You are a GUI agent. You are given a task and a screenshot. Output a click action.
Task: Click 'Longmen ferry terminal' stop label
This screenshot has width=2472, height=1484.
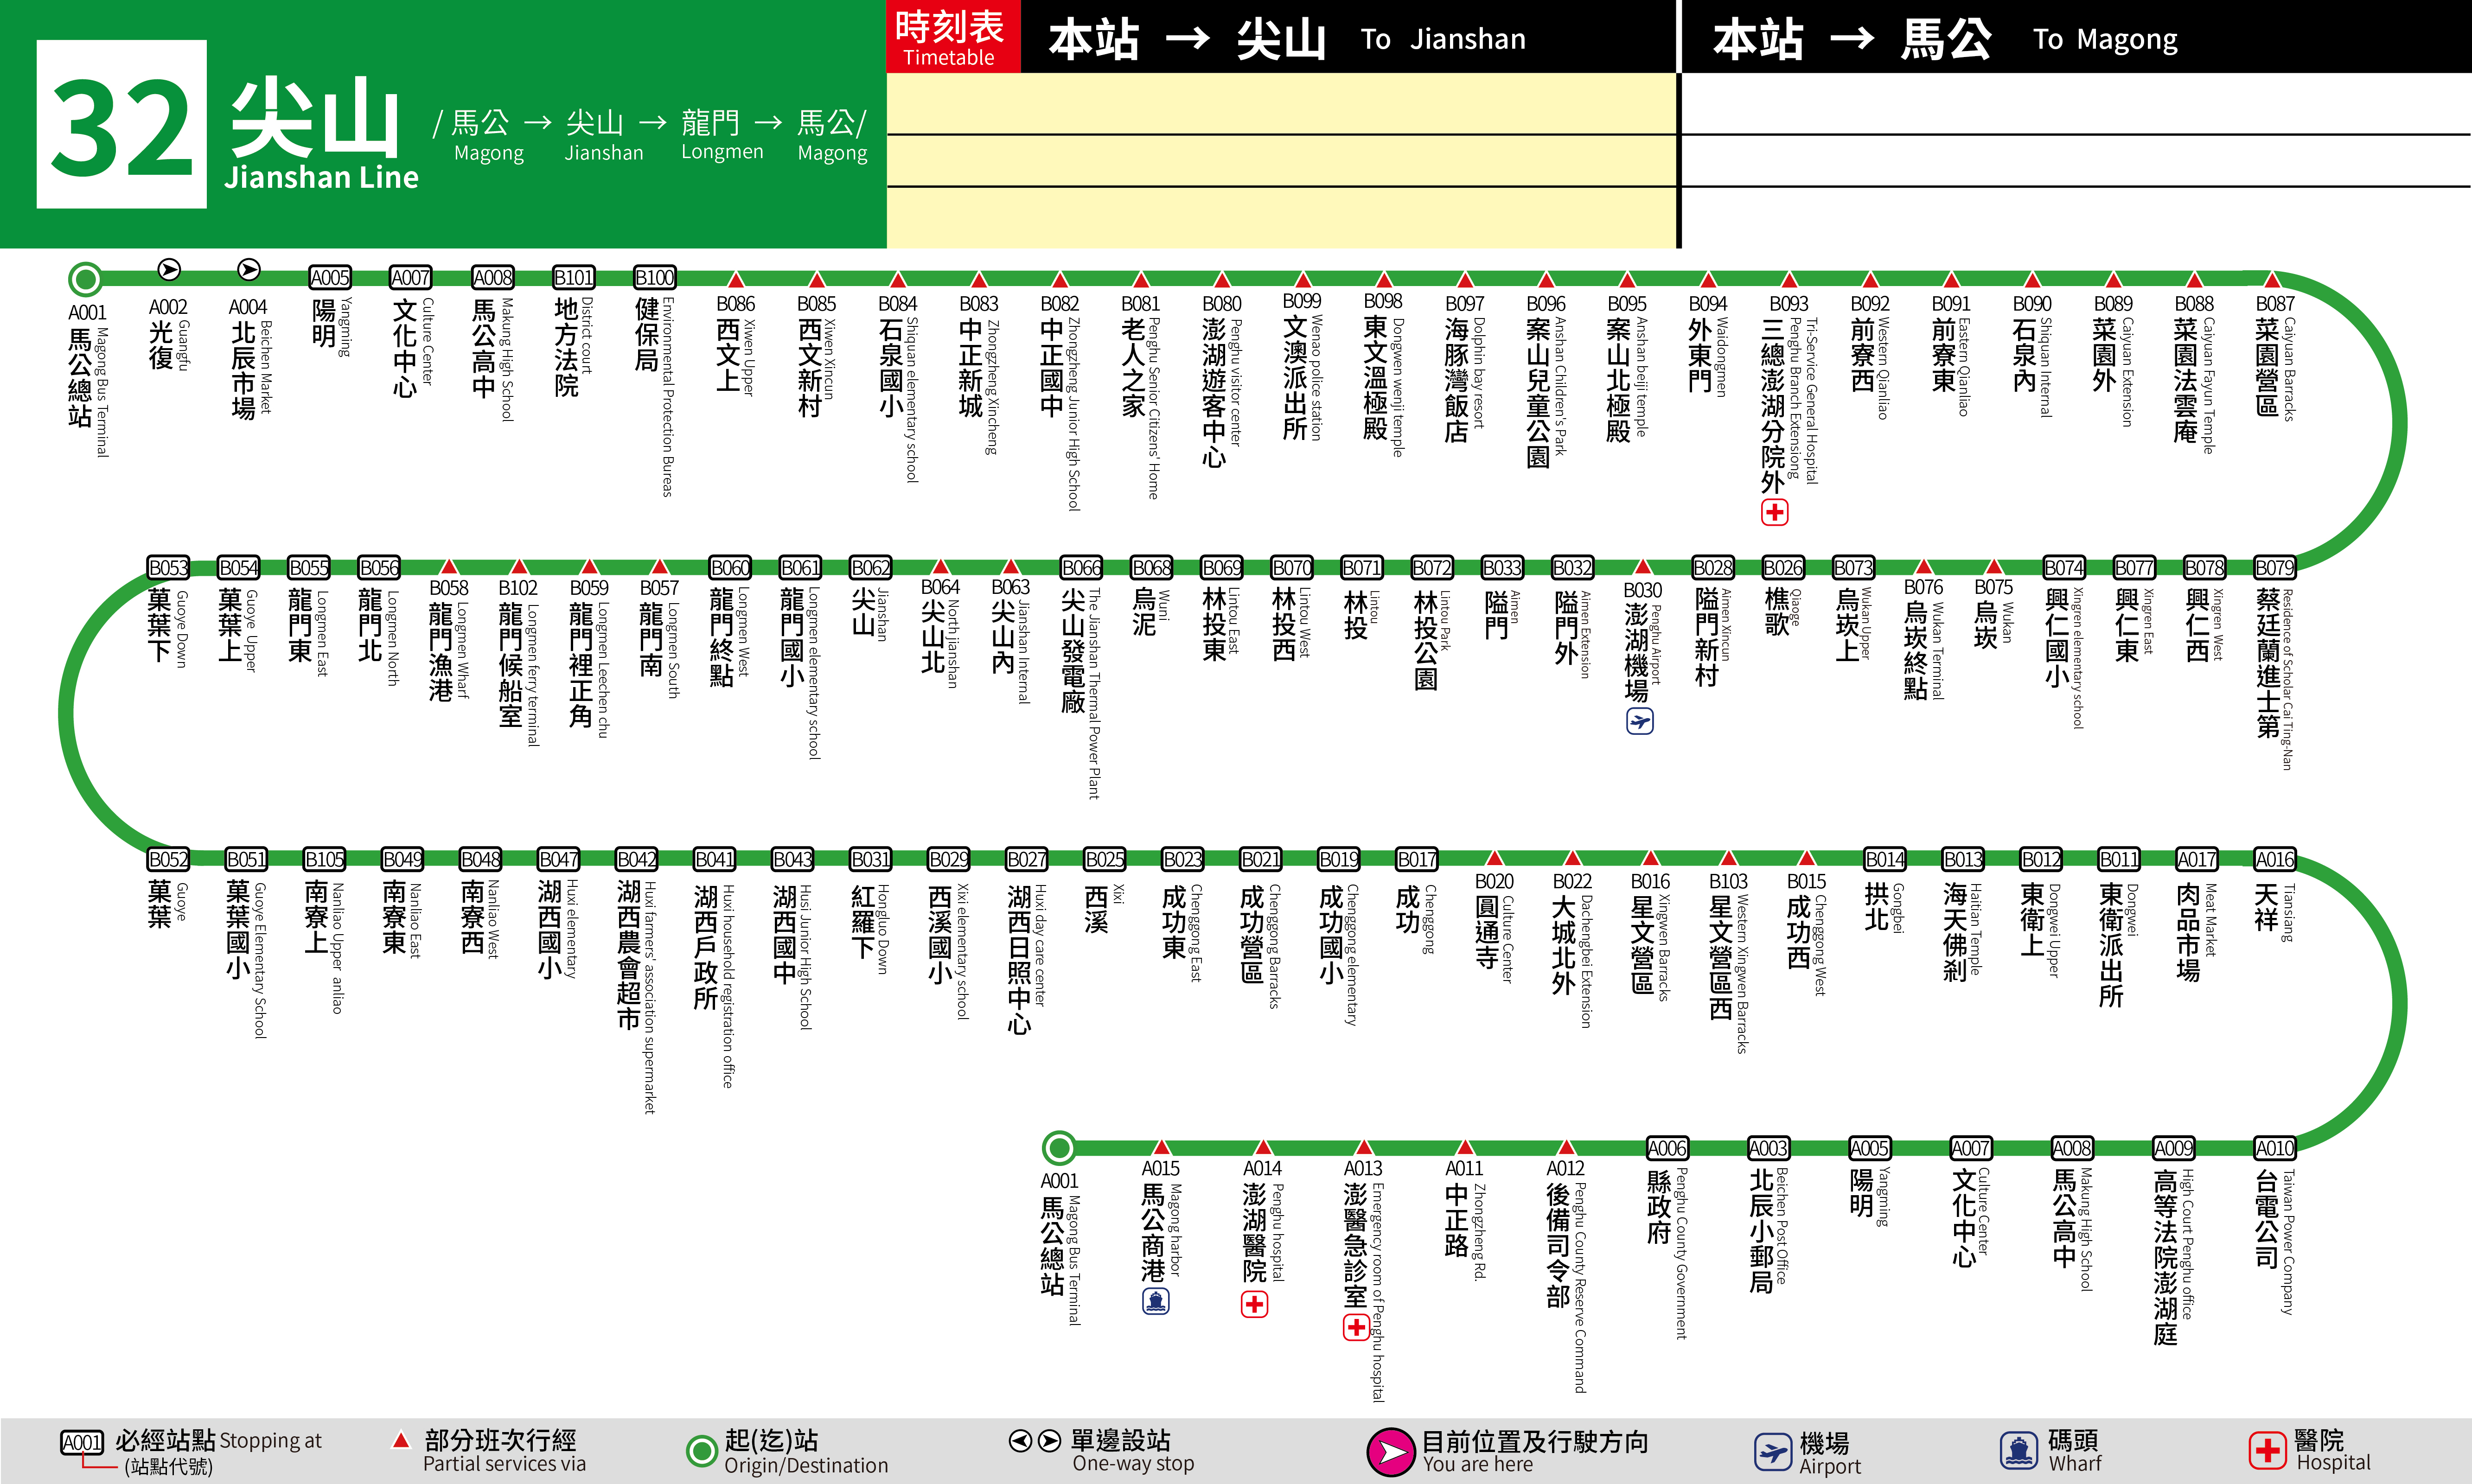click(x=532, y=675)
